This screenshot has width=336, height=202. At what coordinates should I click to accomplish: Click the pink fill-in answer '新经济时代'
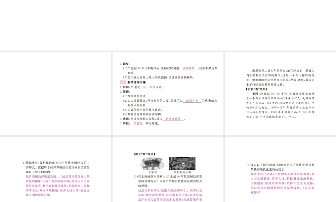173,119
